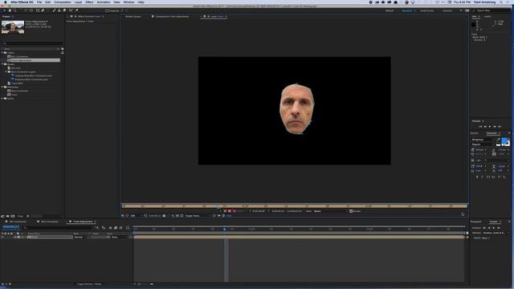Select the Zoom magnifier tool

click(15, 10)
